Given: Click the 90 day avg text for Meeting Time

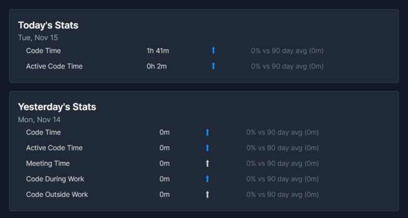Looking at the screenshot, I should [x=282, y=163].
